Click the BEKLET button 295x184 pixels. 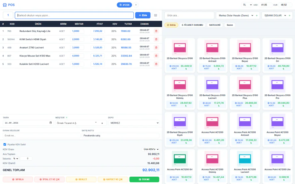[x=81, y=179]
